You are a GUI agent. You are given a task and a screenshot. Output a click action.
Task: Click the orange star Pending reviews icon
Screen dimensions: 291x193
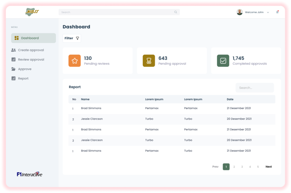(x=74, y=61)
